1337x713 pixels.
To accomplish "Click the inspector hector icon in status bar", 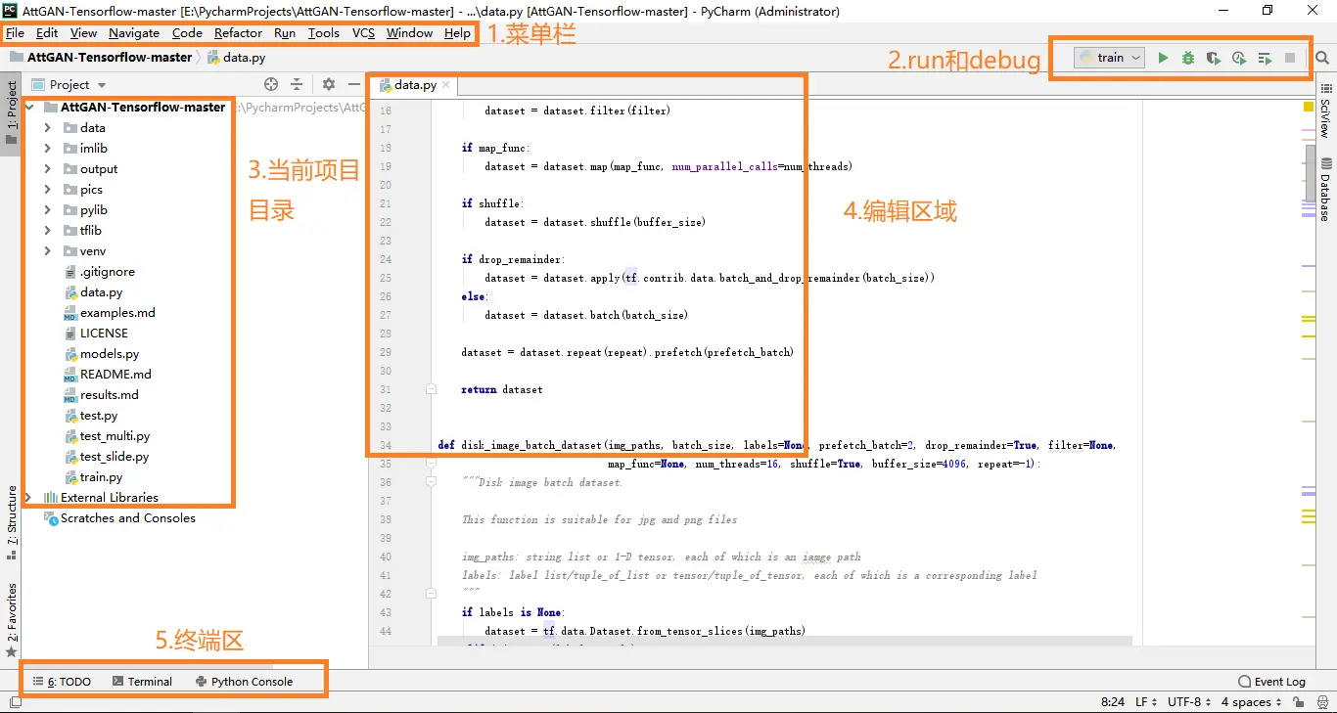I will click(1321, 702).
